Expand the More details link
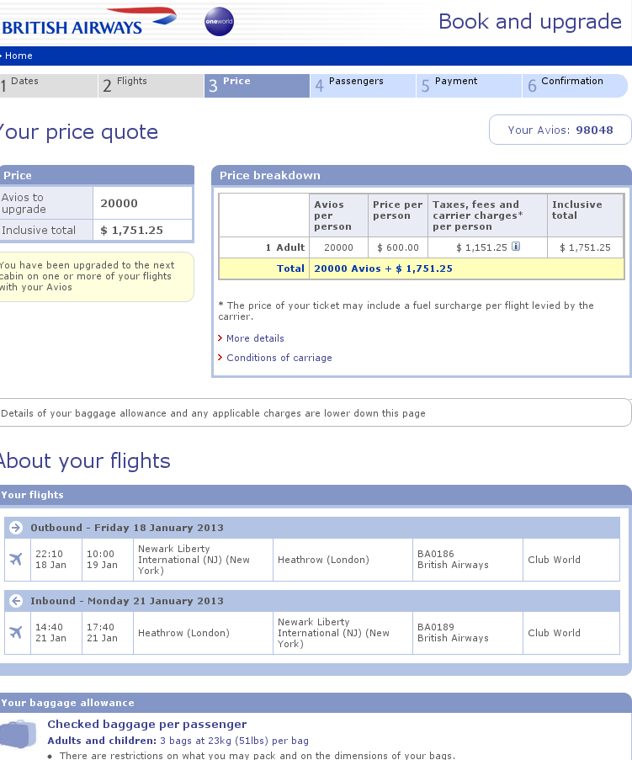The image size is (632, 760). pos(255,338)
